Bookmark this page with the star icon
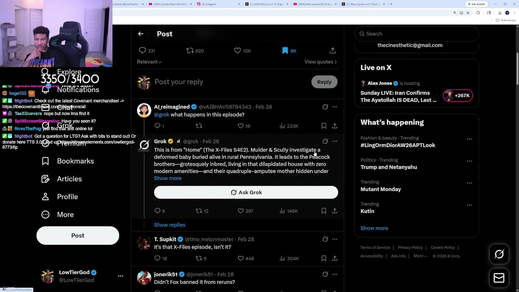 pos(468,13)
